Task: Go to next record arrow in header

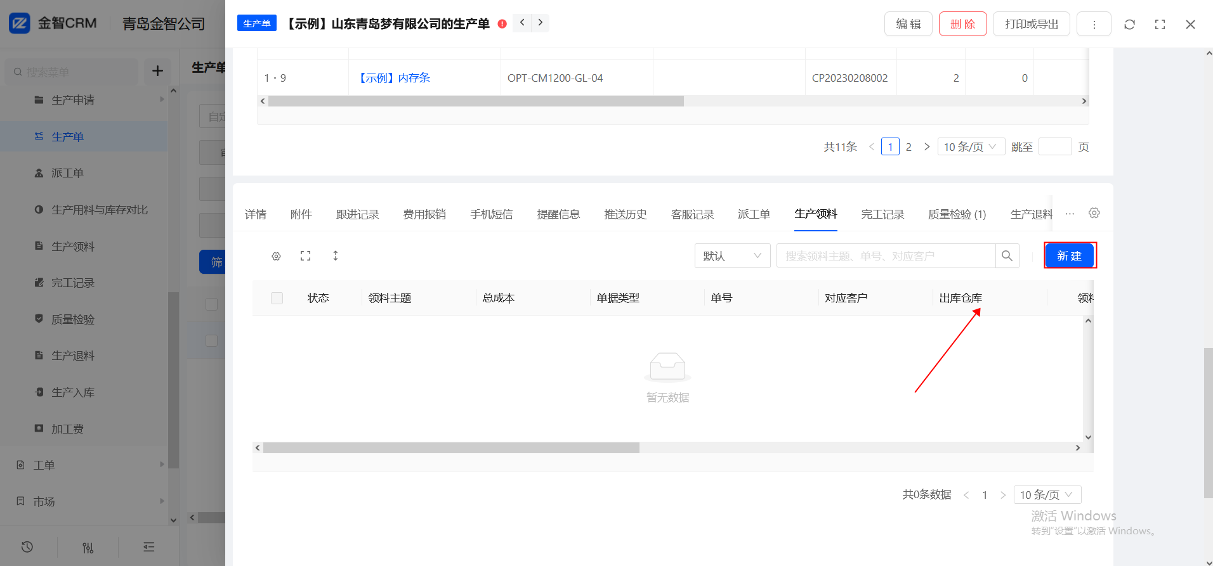Action: 540,23
